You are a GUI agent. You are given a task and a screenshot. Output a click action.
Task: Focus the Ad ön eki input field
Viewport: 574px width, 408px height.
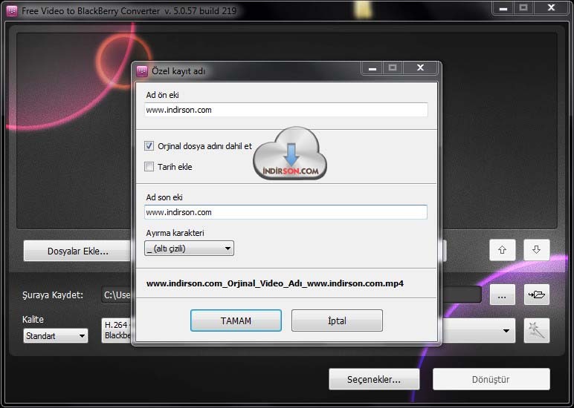coord(286,110)
